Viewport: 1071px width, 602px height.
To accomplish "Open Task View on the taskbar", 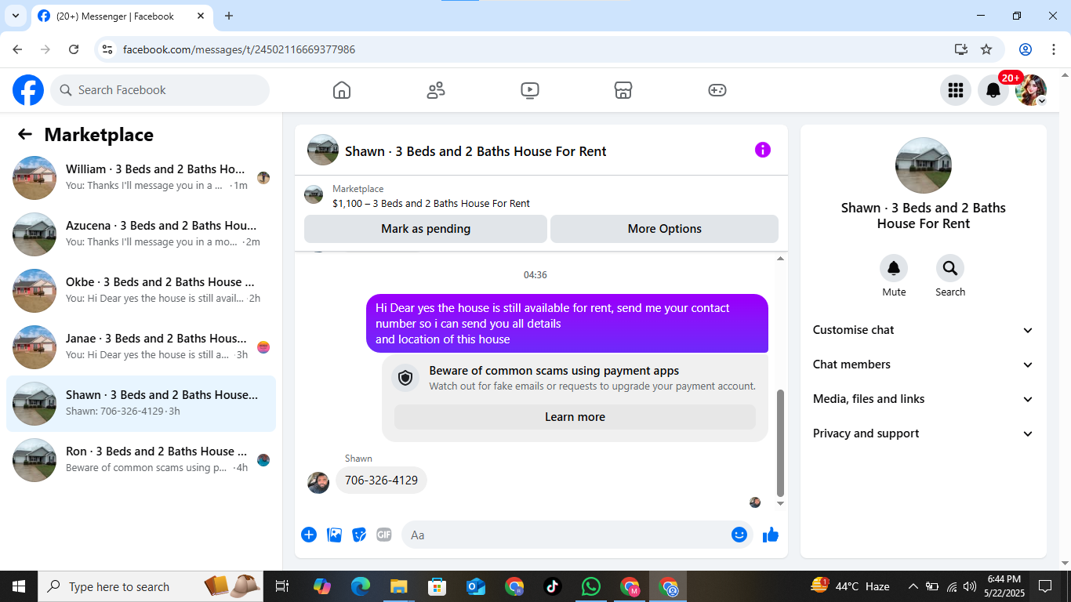I will click(282, 586).
